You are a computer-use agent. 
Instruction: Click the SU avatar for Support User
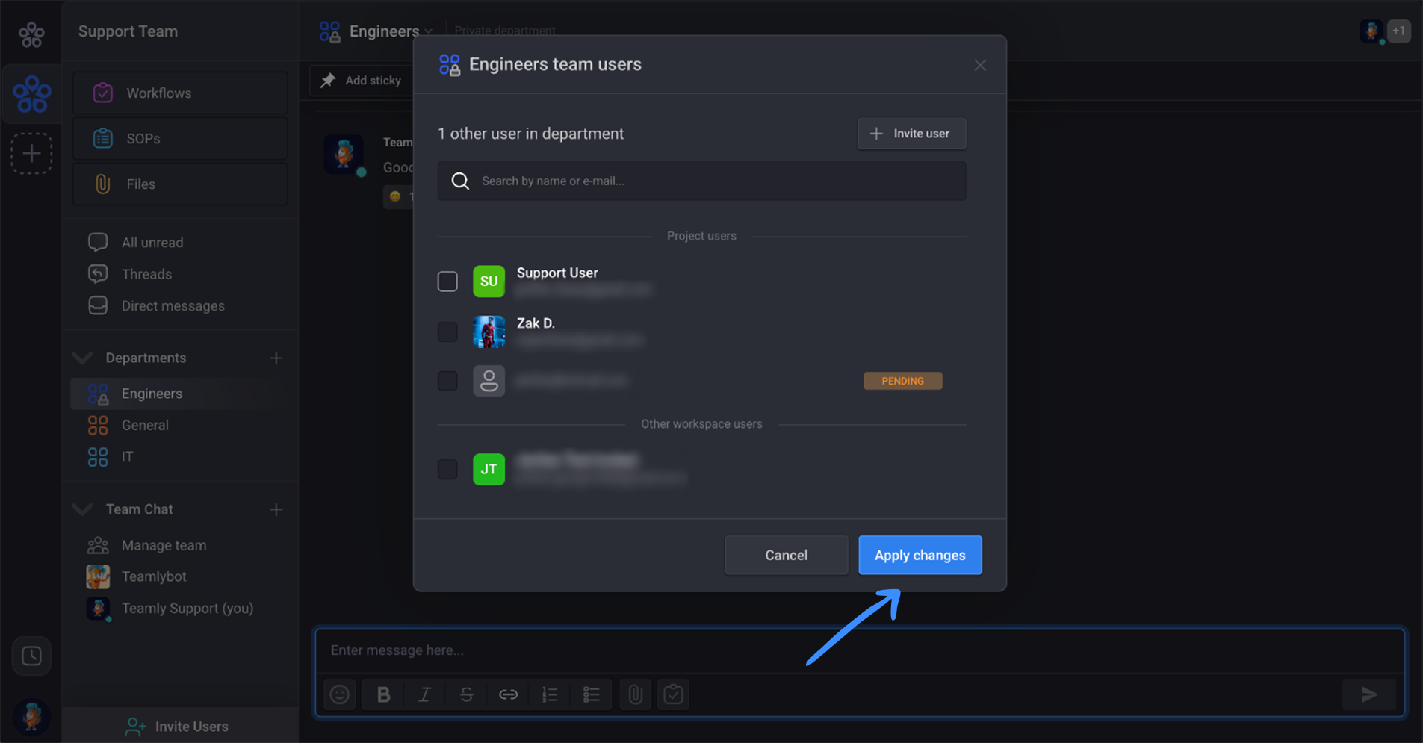(x=489, y=282)
